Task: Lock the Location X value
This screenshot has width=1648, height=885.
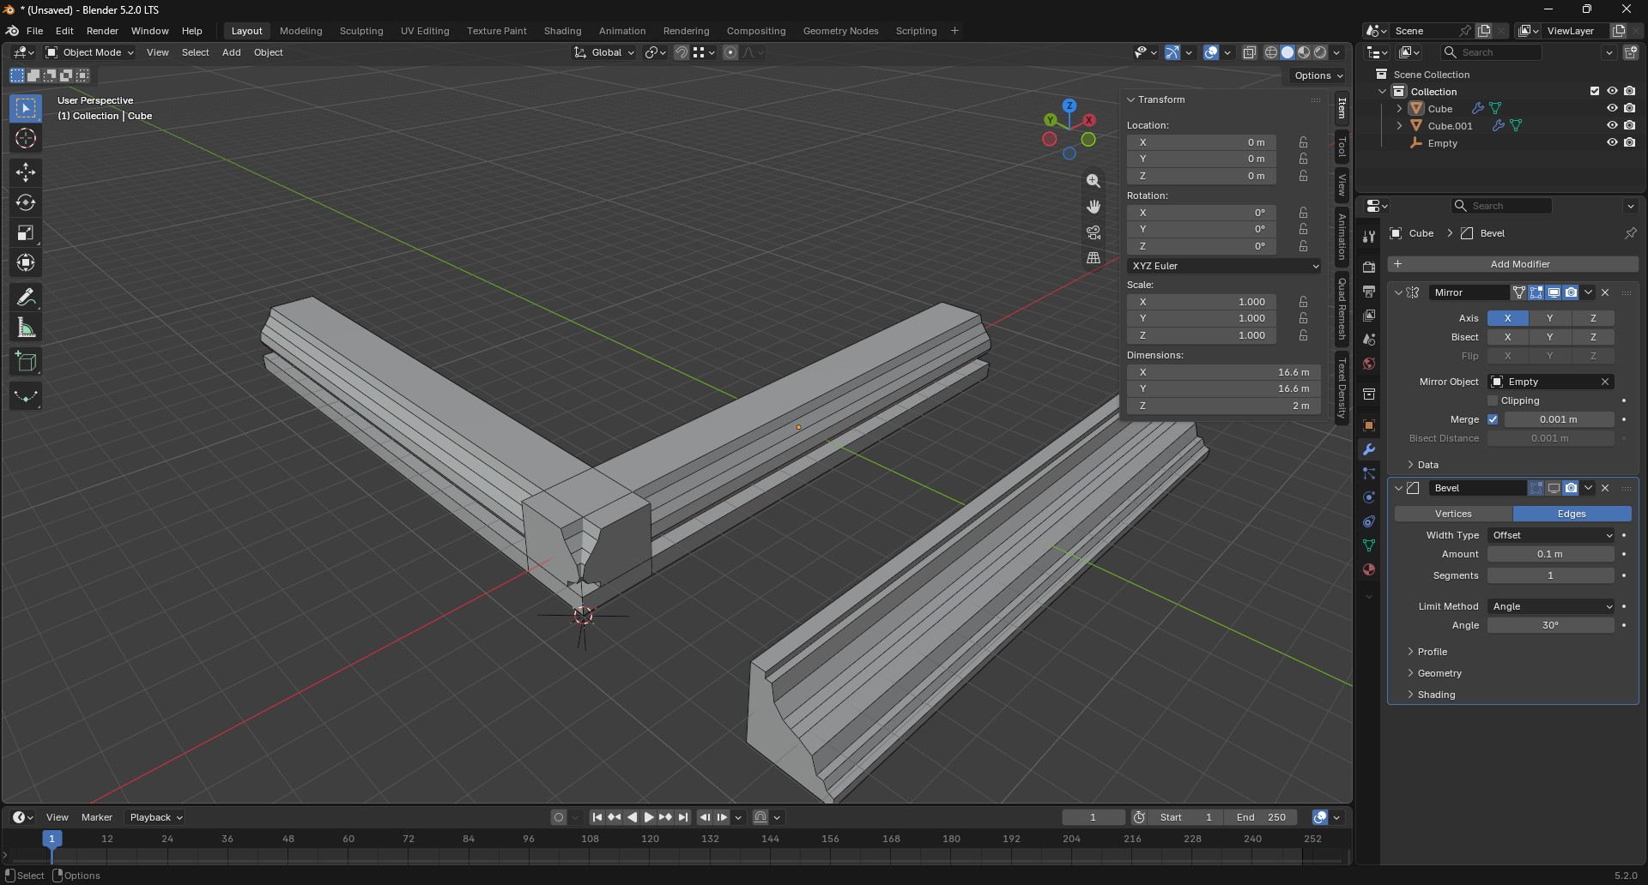Action: click(1304, 142)
